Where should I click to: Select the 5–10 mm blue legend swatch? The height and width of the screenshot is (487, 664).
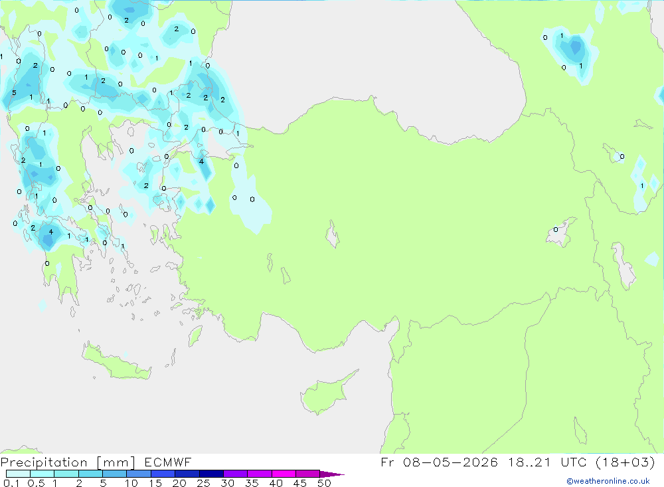115,474
